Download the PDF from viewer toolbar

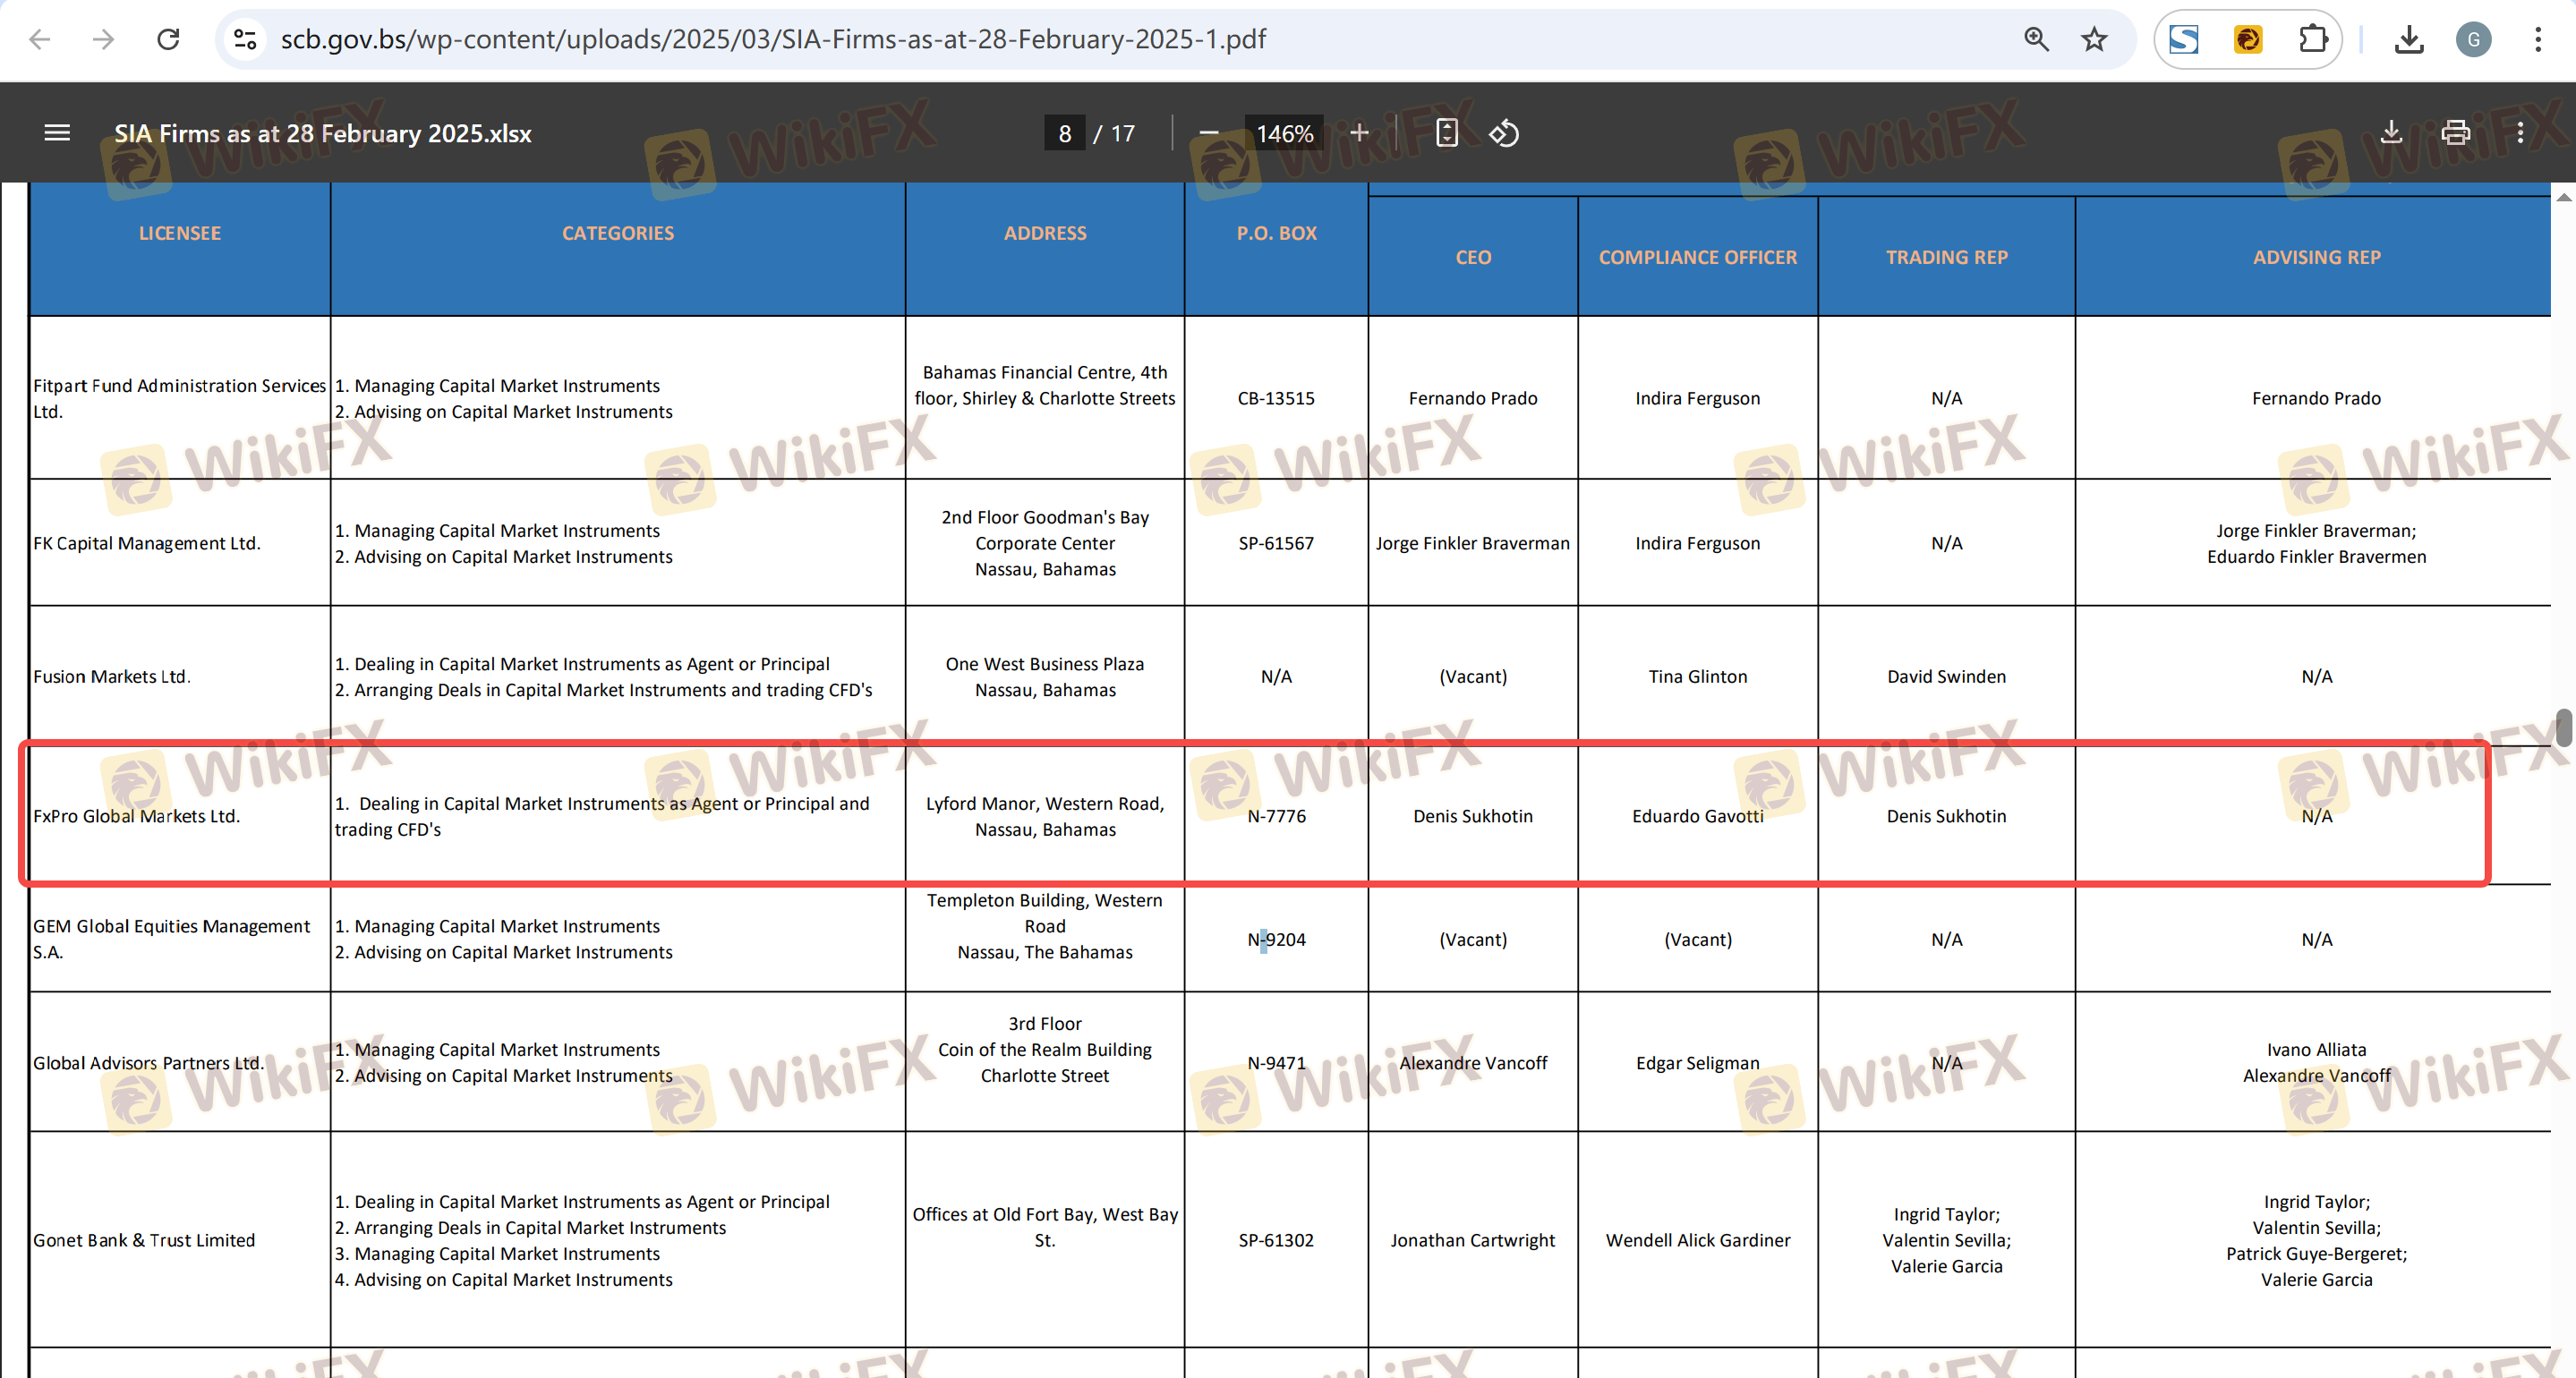tap(2391, 133)
